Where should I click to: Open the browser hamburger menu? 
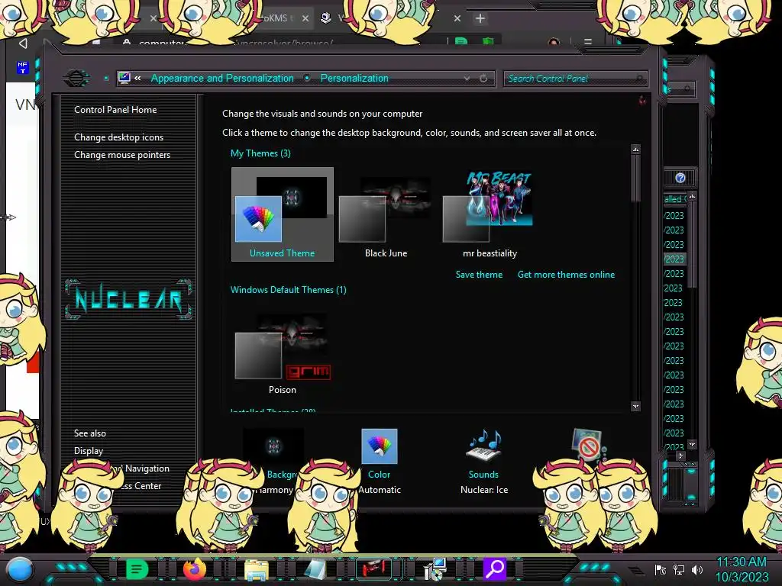[588, 42]
